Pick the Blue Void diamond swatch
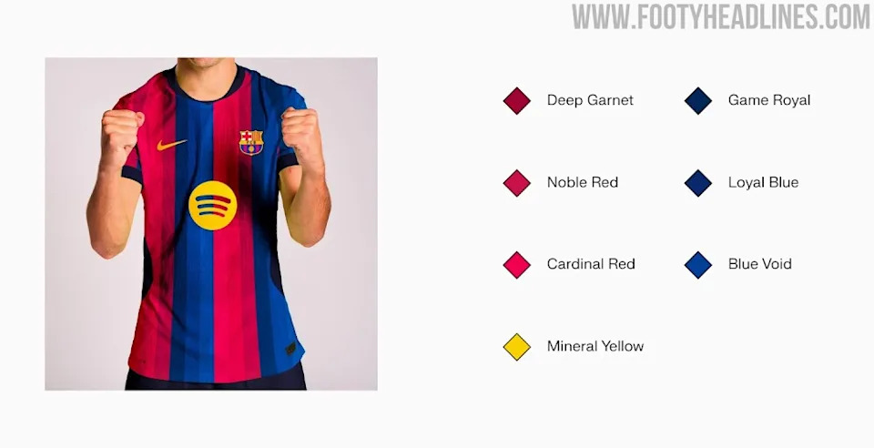 coord(698,265)
